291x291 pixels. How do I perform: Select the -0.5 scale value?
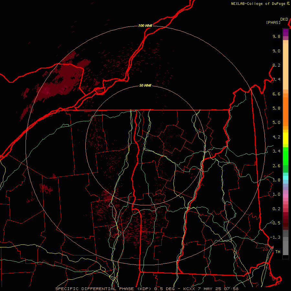point(275,223)
